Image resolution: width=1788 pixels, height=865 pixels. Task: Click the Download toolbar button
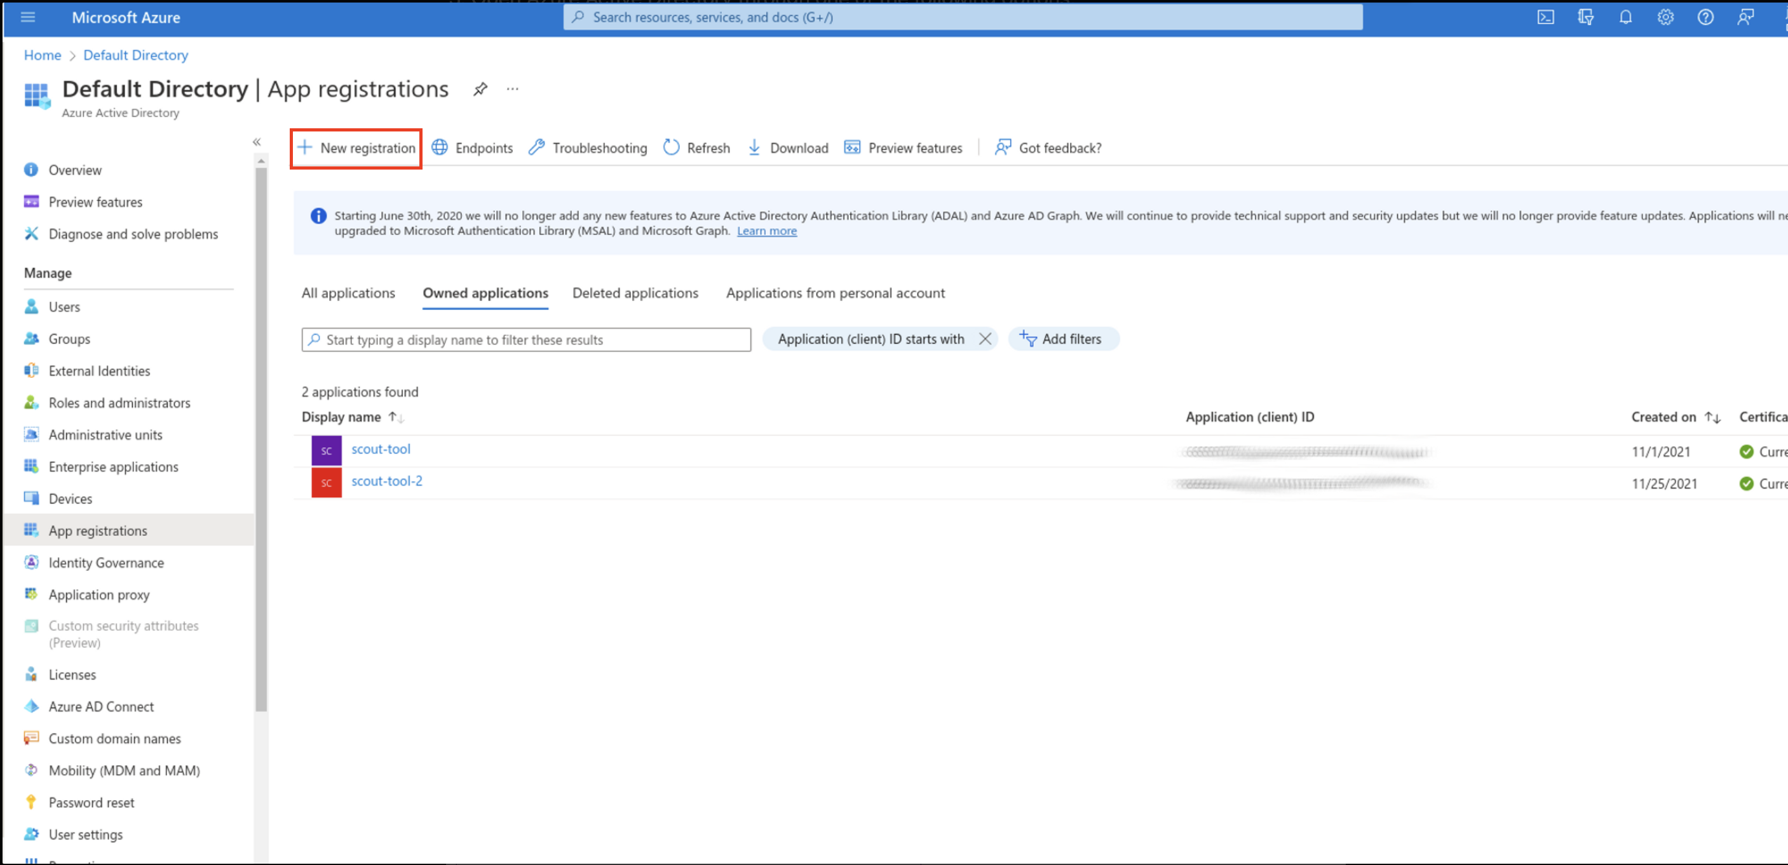[x=788, y=148]
